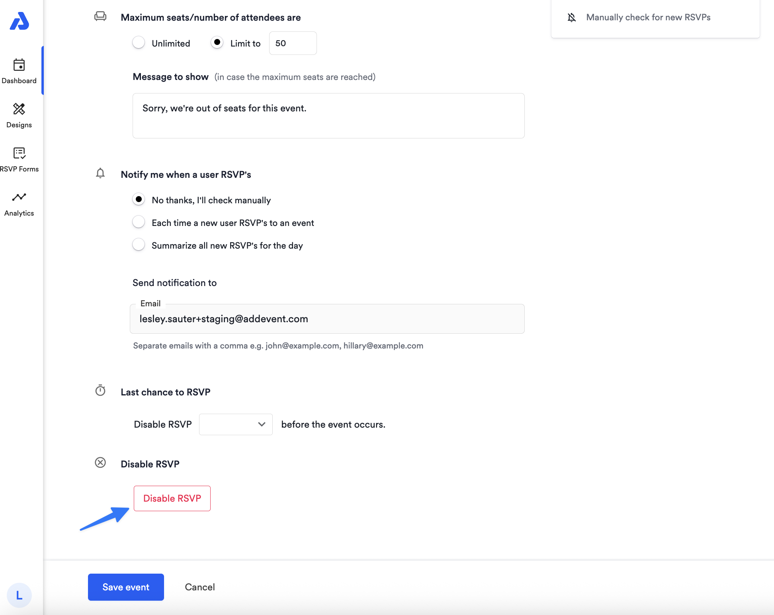The image size is (774, 615).
Task: Click the stopwatch Last chance icon
Action: coord(100,391)
